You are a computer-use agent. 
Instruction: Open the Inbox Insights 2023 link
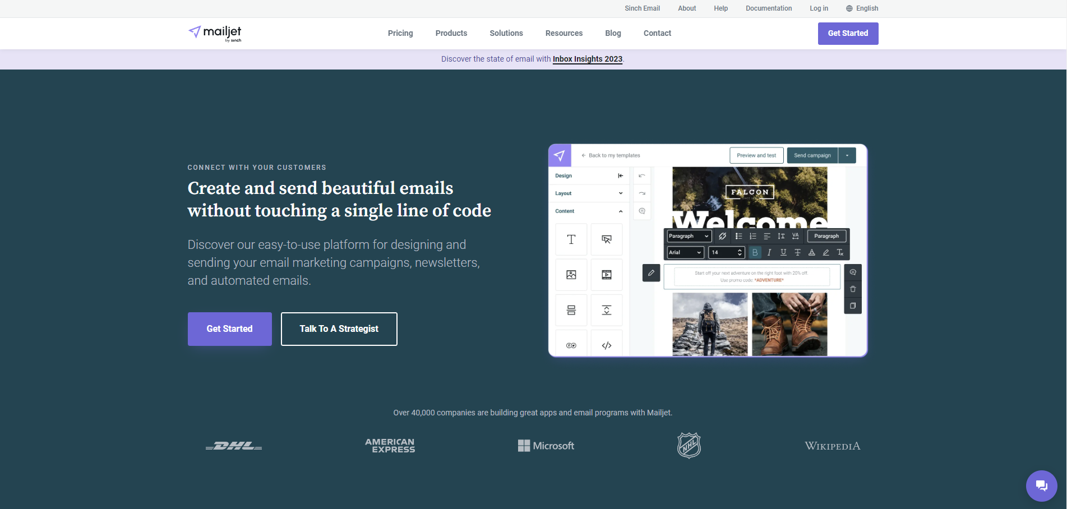click(587, 59)
